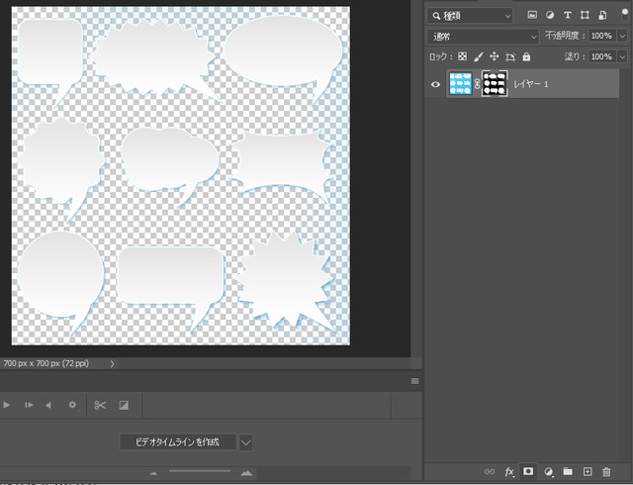Lock image pixels with brush icon
Image resolution: width=633 pixels, height=485 pixels.
(479, 57)
